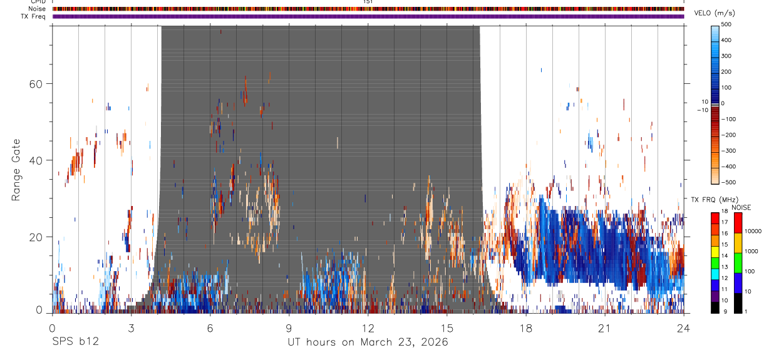Click the 'VELO (m/s)' title
This screenshot has height=355, width=769.
click(713, 14)
